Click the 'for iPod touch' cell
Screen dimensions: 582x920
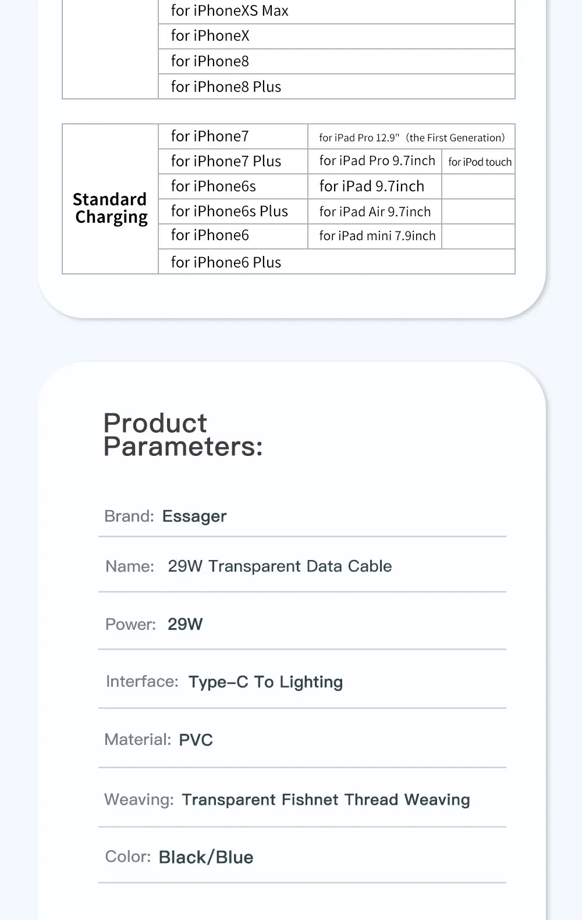480,162
